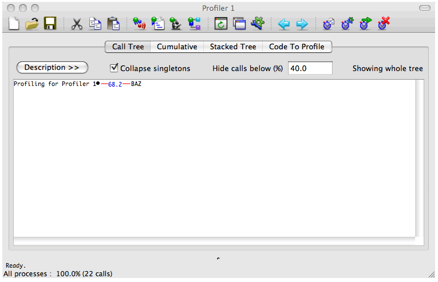
Task: Open preferences with the wrench gear icon
Action: (x=258, y=23)
